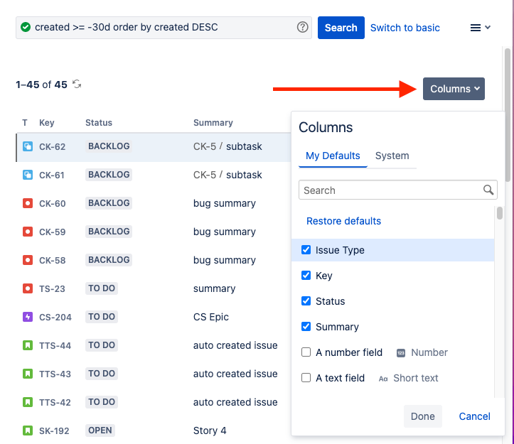Uncheck the Summary column checkbox
514x444 pixels.
(x=306, y=326)
